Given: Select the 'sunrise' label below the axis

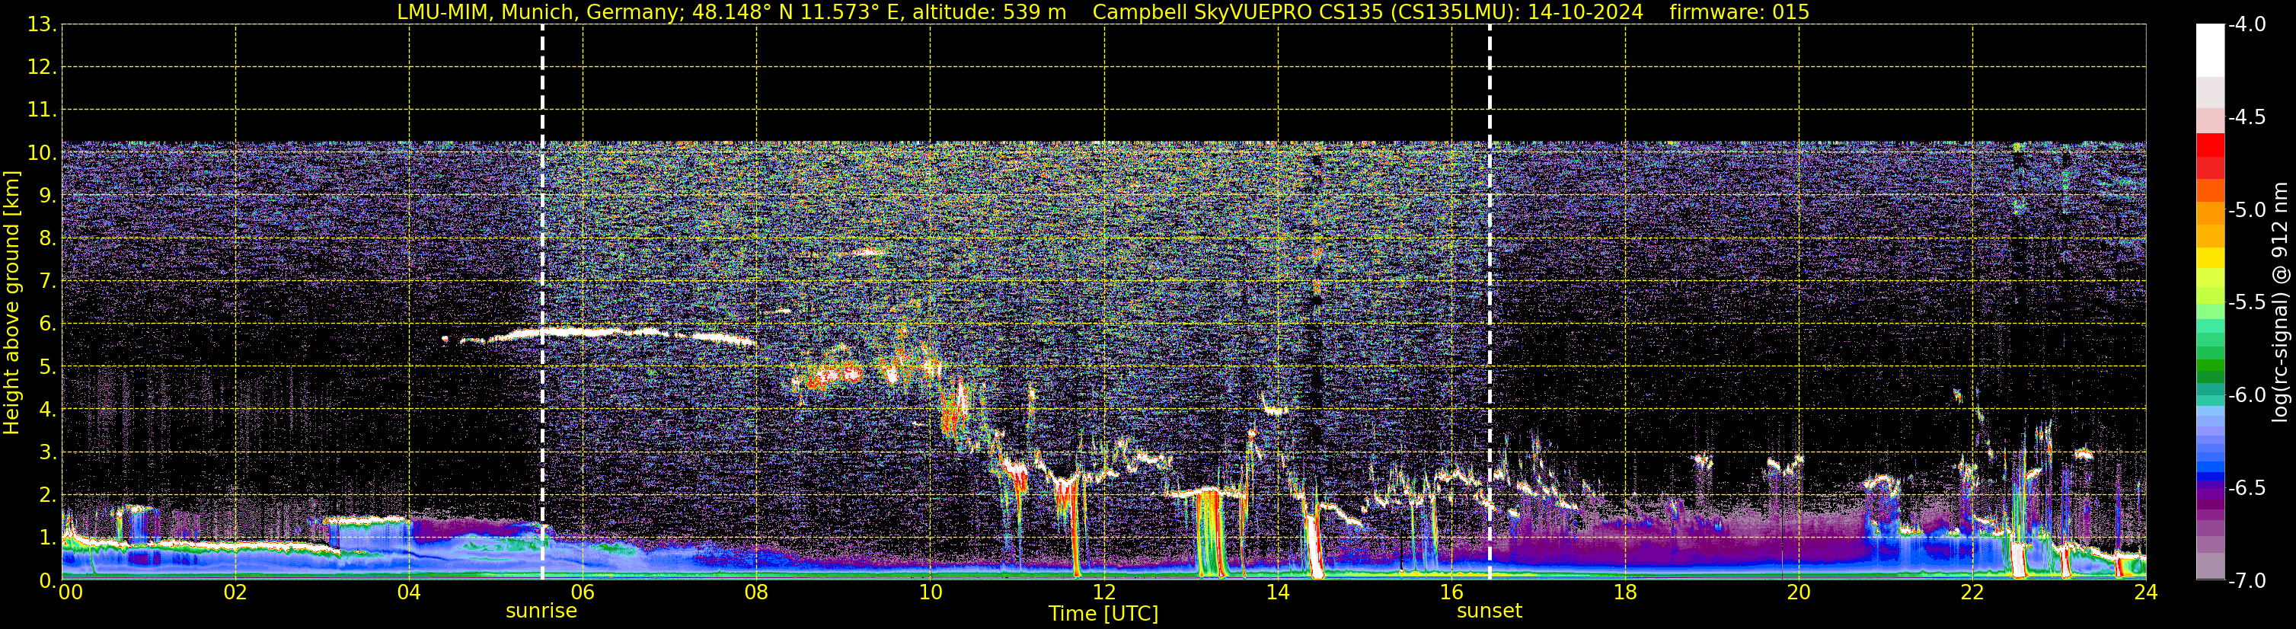Looking at the screenshot, I should click(541, 611).
